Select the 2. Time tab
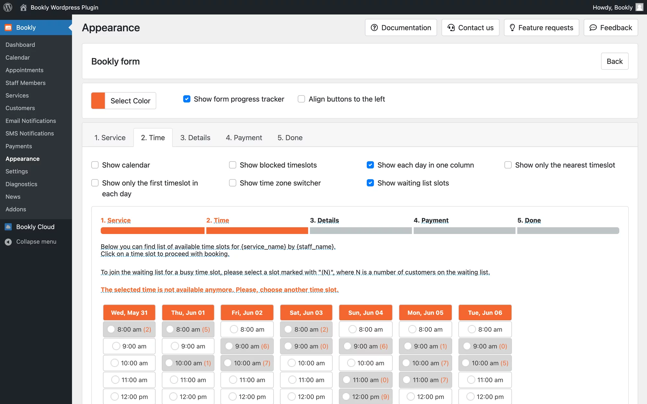Screen dimensions: 647x404 tap(153, 138)
